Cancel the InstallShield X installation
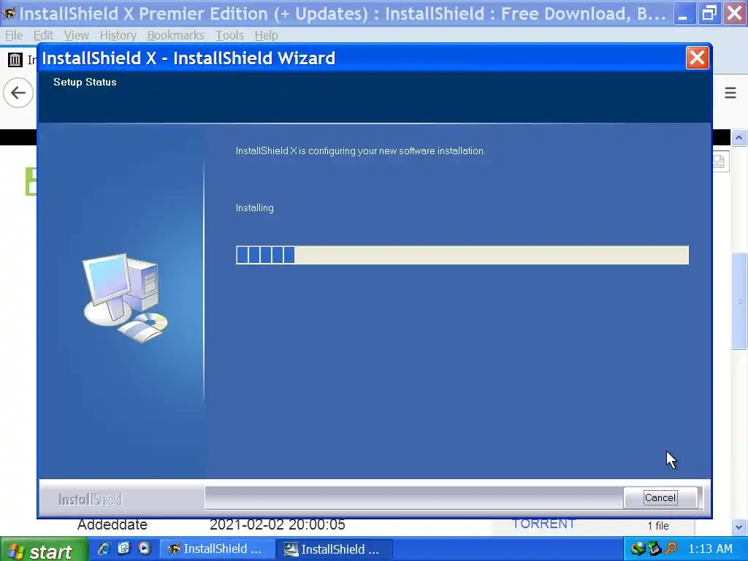748x561 pixels. pos(660,497)
